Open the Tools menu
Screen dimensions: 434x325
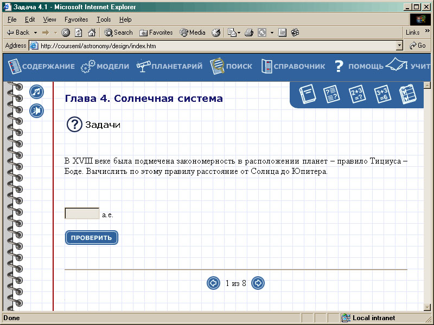[x=104, y=19]
